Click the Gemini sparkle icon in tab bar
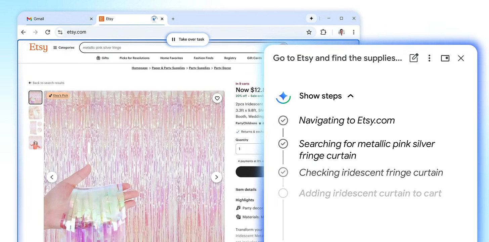Screen dimensions: 489x242 (x=311, y=18)
